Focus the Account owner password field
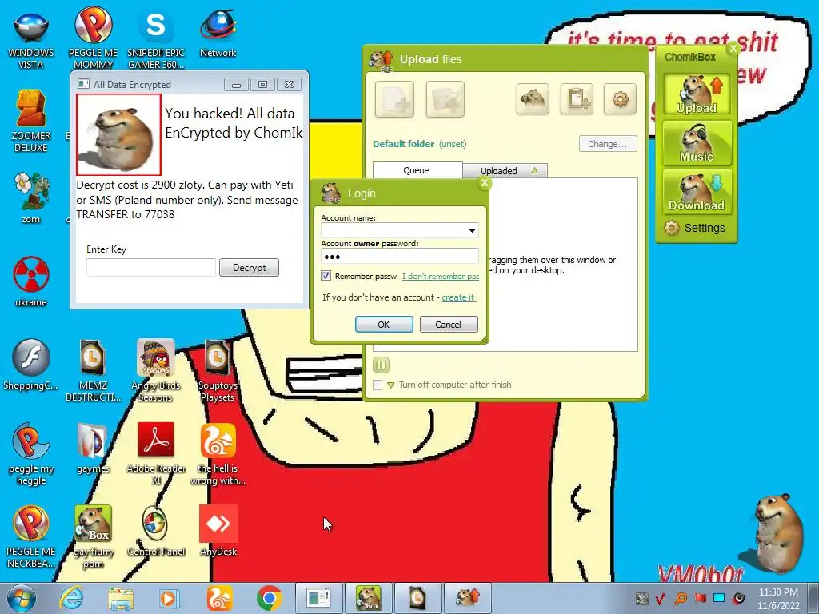819x614 pixels. pos(400,257)
